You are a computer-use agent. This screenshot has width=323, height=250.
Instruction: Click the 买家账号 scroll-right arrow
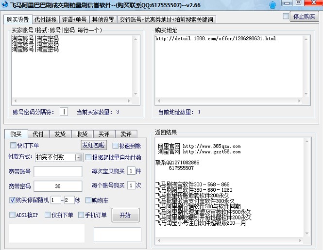tap(129, 100)
